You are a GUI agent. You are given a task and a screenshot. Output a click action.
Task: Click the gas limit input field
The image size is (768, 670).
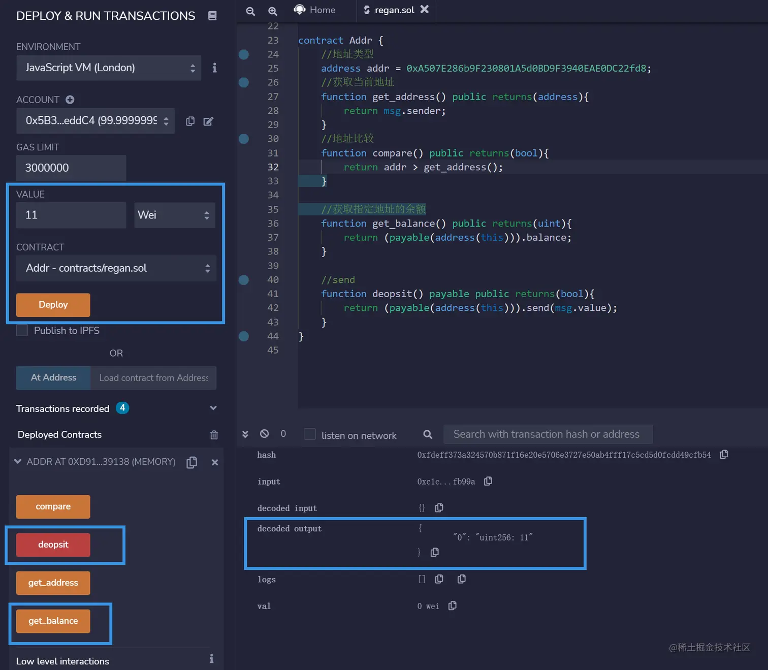pos(71,168)
